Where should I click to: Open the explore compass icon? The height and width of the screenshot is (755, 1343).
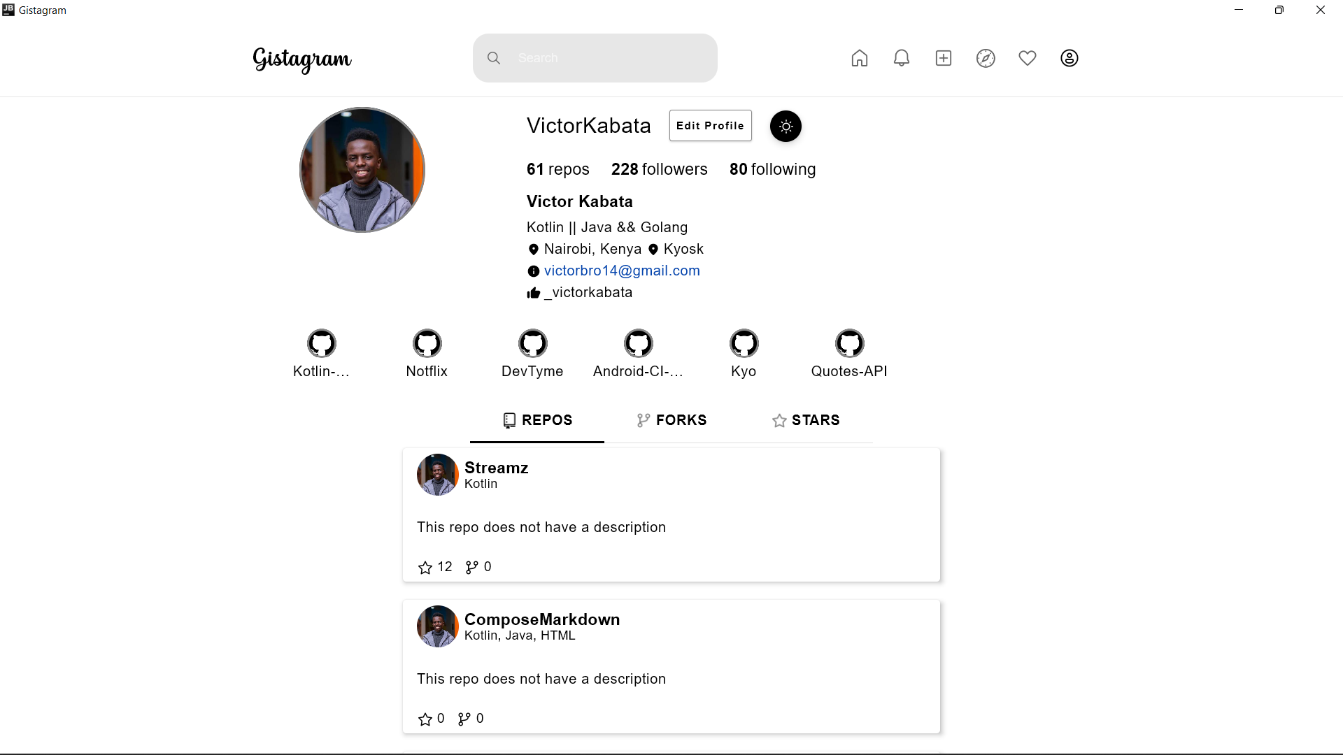click(x=986, y=58)
